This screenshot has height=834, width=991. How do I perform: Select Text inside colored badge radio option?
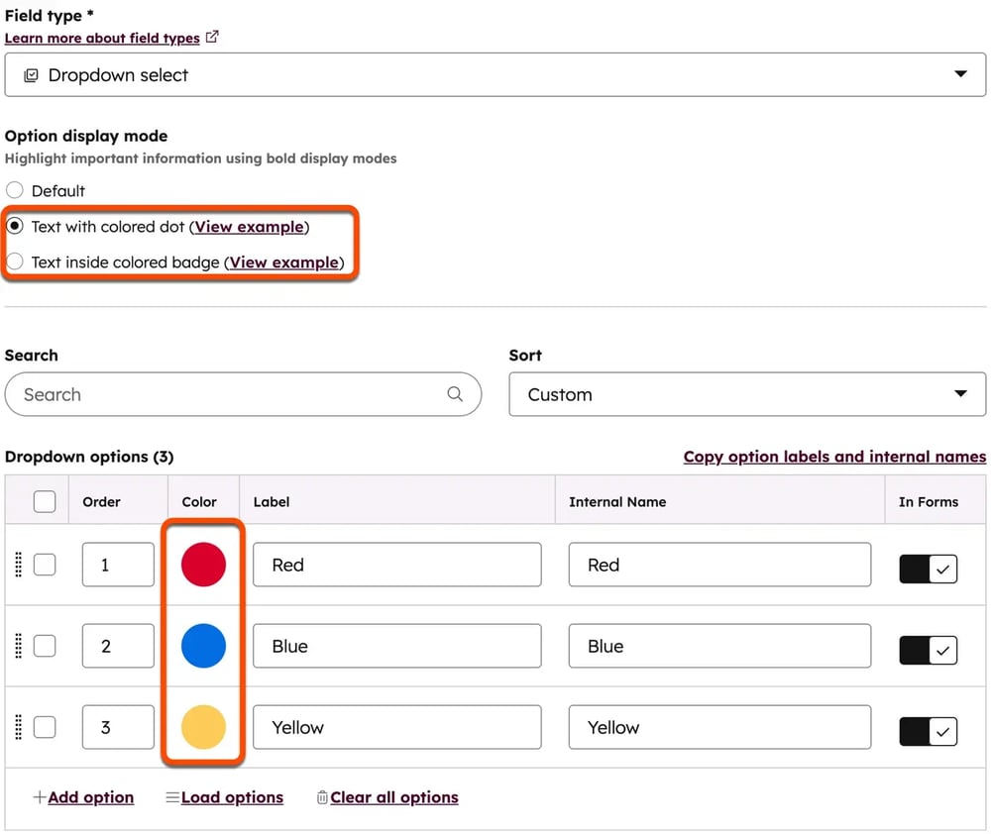[x=15, y=262]
